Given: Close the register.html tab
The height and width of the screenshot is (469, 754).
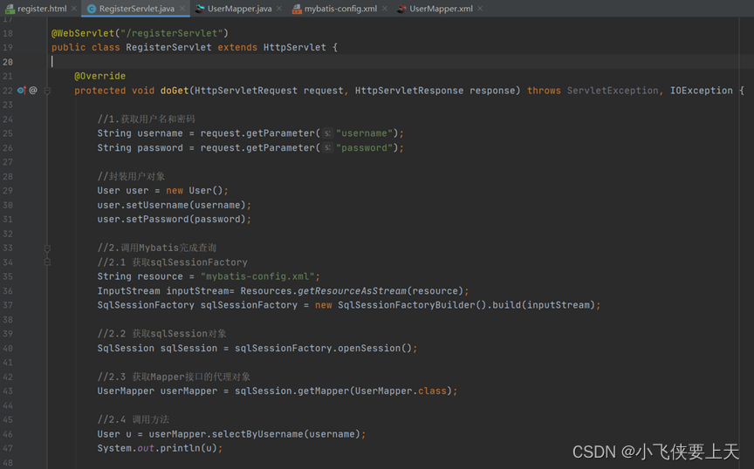Looking at the screenshot, I should (73, 8).
